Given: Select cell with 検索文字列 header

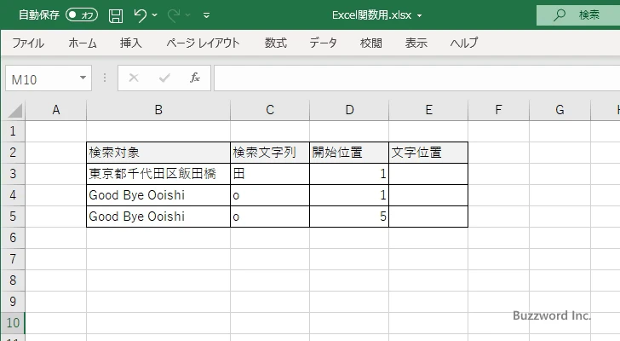Looking at the screenshot, I should pos(270,153).
